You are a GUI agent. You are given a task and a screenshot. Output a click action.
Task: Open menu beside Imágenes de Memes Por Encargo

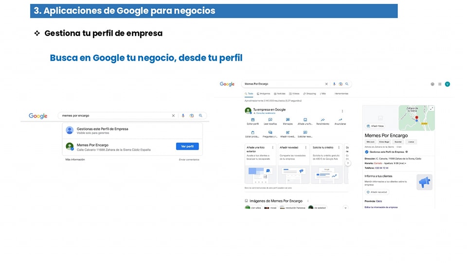click(x=308, y=201)
